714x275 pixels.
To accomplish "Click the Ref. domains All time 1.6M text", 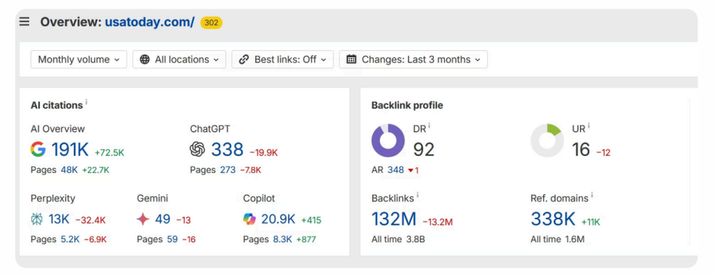I will click(557, 239).
